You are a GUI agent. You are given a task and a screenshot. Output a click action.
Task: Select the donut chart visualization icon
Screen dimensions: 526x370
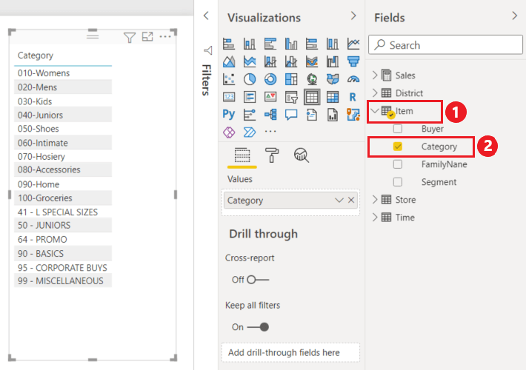tap(270, 79)
